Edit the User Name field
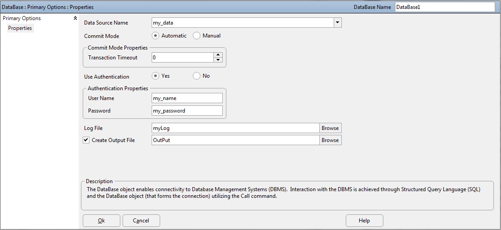Viewport: 501px width, 230px height. (x=187, y=98)
